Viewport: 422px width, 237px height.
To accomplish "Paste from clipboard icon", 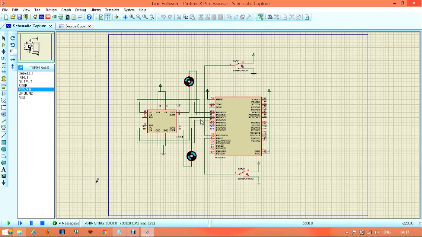I will (192, 17).
